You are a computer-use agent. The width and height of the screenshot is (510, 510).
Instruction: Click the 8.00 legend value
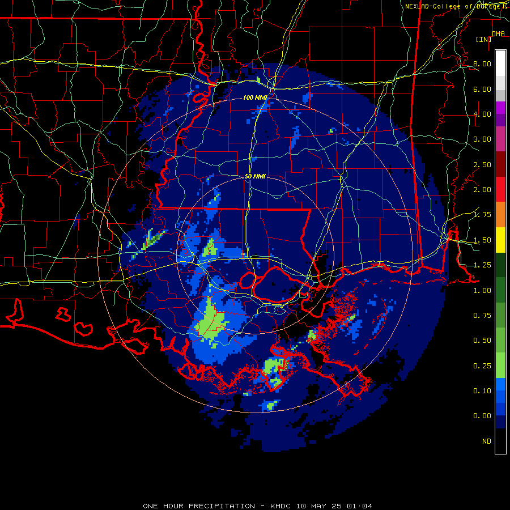point(482,63)
